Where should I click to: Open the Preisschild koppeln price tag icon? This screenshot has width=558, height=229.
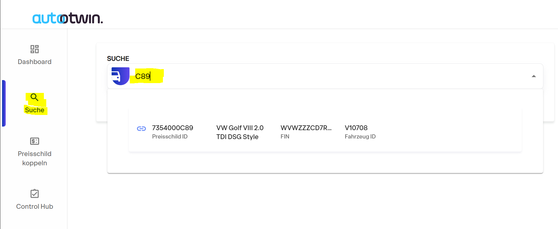35,141
